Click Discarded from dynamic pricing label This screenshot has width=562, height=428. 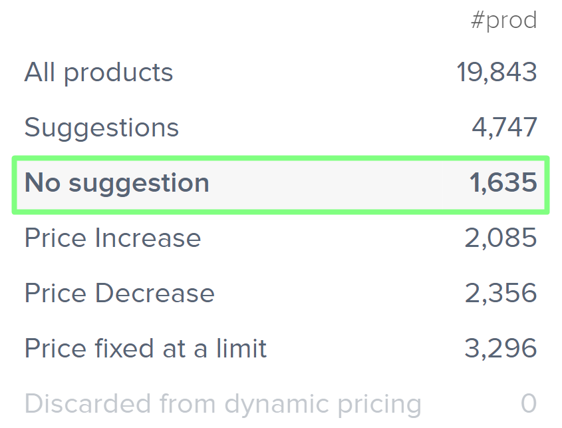coord(223,403)
